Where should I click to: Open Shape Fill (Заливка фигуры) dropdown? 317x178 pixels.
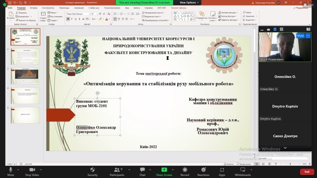pos(228,12)
